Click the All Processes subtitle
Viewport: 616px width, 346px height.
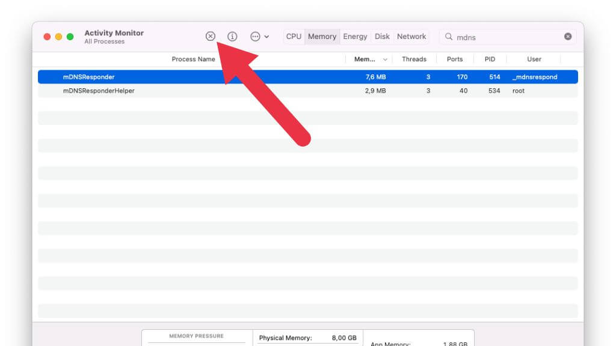coord(105,41)
